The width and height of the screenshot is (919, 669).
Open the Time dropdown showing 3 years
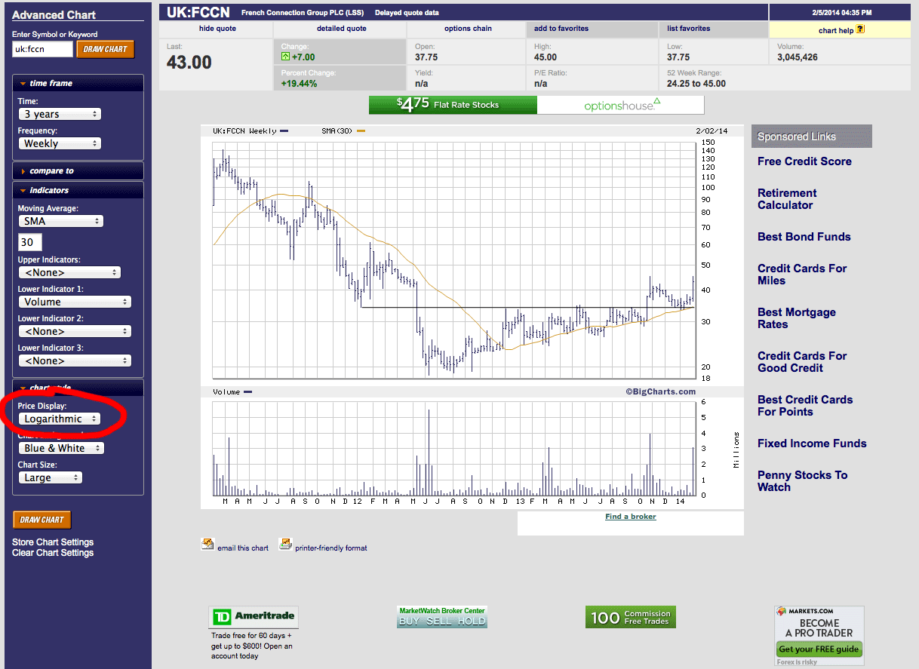60,114
